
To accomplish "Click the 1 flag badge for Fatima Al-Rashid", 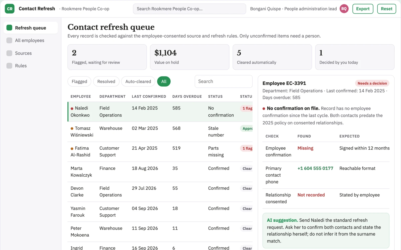I will click(x=247, y=148).
